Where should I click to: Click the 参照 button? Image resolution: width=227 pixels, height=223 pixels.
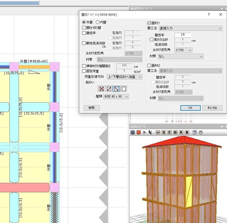[x=92, y=108]
